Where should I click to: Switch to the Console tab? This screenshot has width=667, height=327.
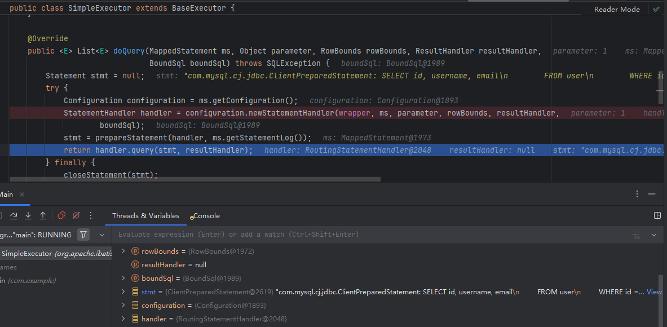205,215
